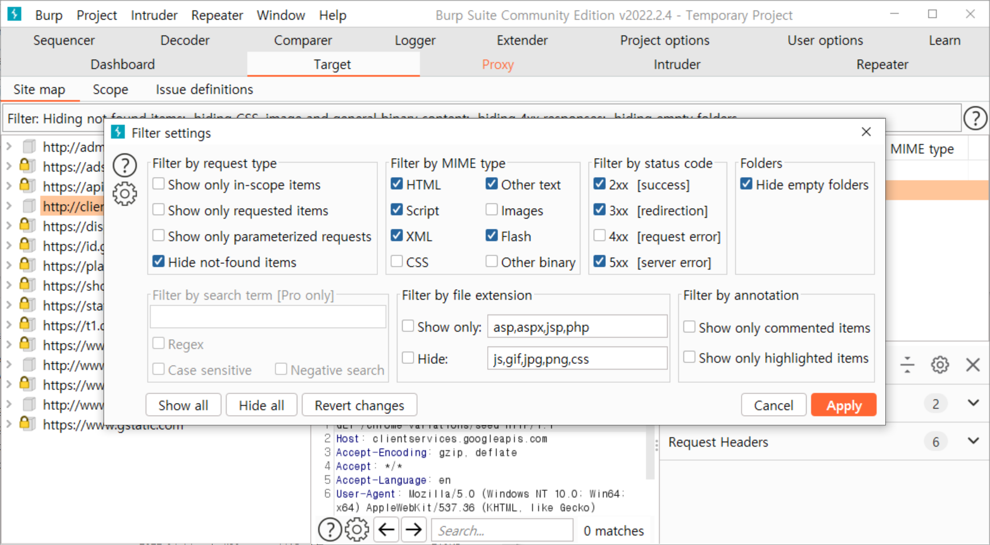Select the https://t1 site tree entry

tap(73, 325)
